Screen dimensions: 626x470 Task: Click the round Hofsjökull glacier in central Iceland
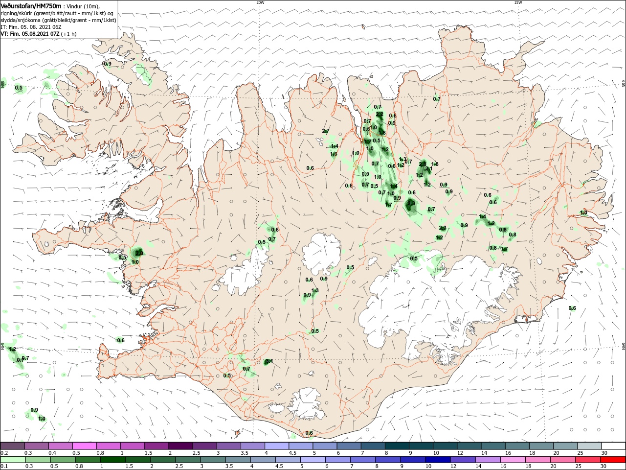pyautogui.click(x=322, y=254)
